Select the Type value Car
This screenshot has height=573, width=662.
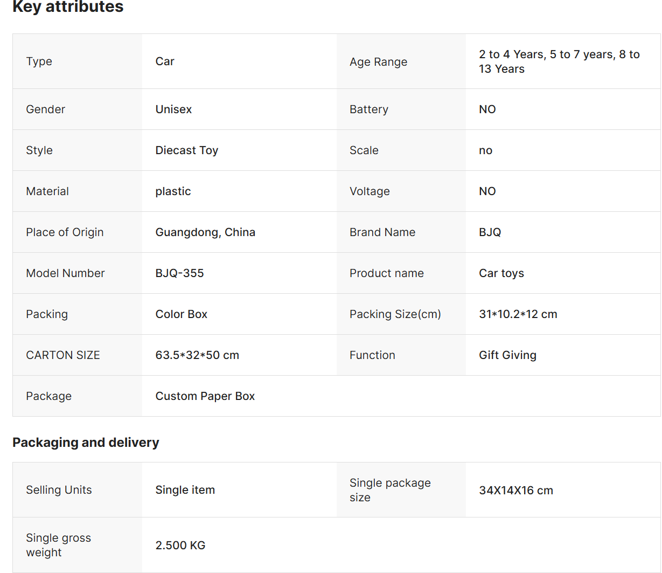tap(165, 61)
